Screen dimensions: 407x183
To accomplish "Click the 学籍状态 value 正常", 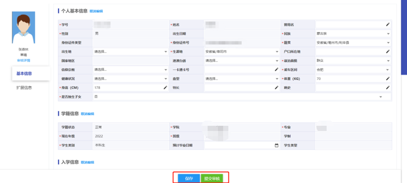I will [x=98, y=127].
